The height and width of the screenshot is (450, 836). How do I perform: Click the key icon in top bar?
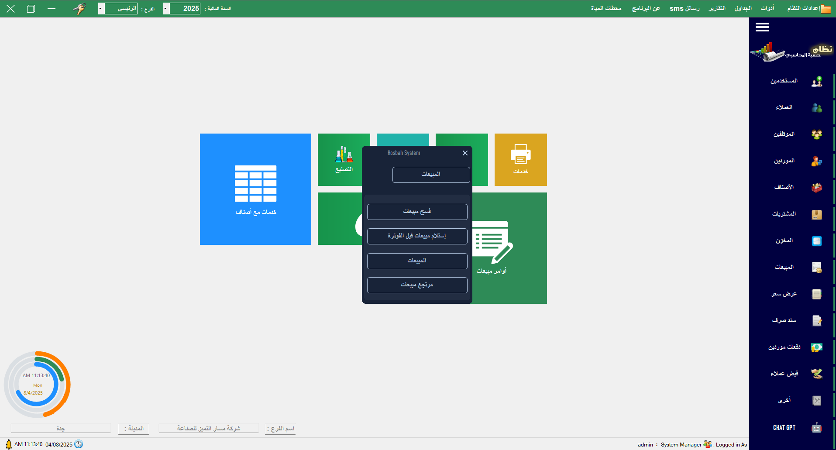coord(79,9)
